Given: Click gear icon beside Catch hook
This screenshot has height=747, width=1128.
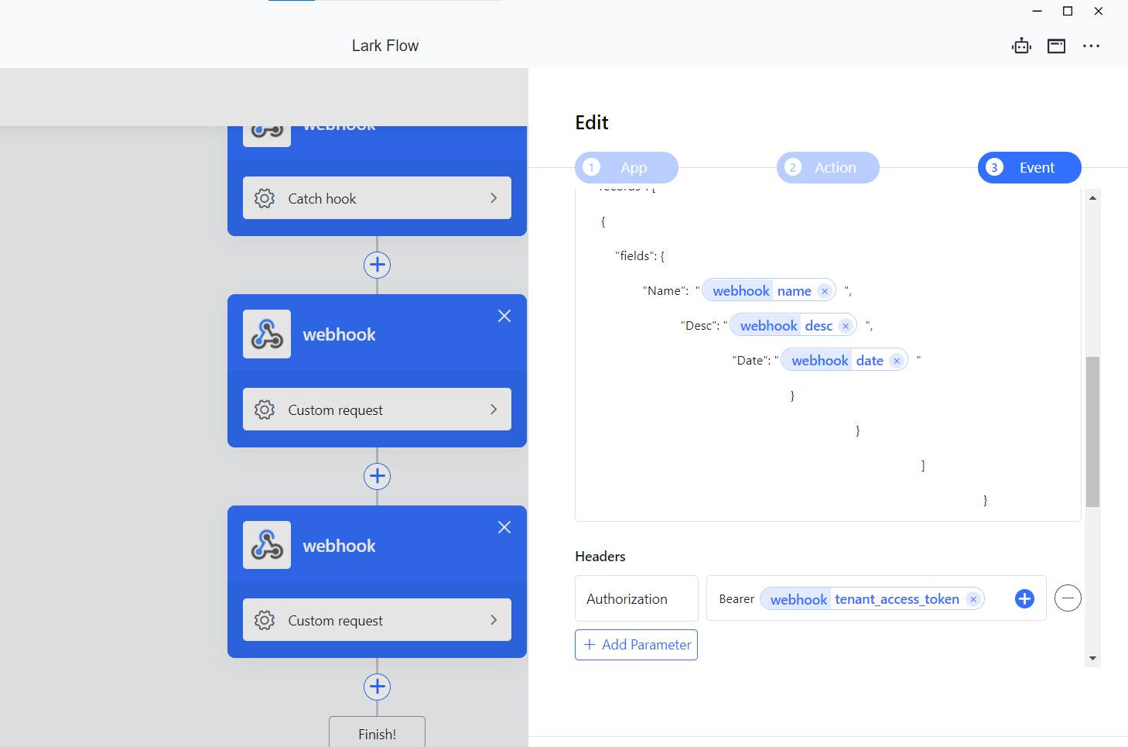Looking at the screenshot, I should point(265,198).
